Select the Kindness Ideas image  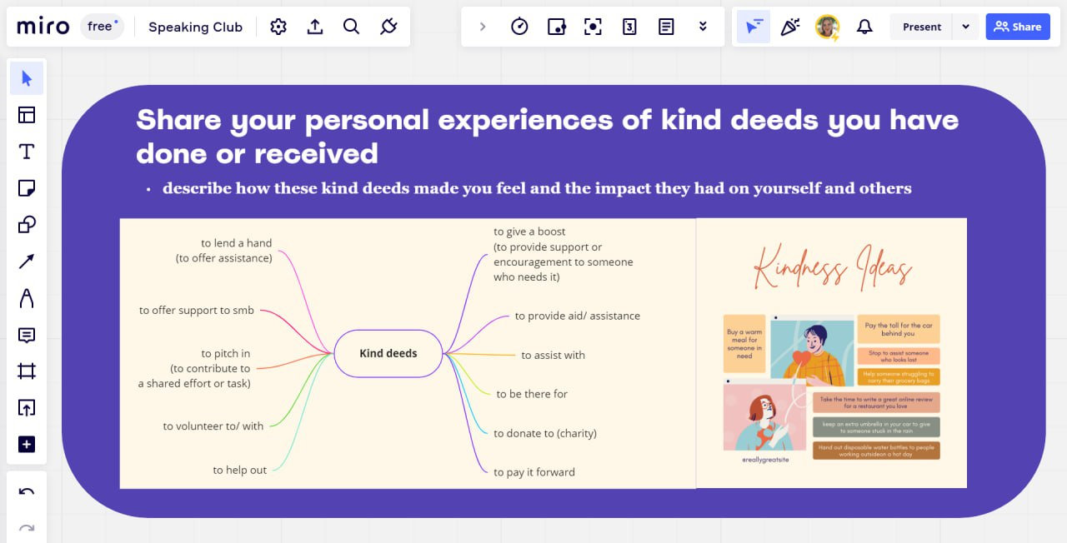click(x=832, y=353)
